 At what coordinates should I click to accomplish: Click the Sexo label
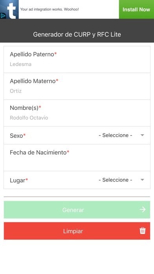pos(16,135)
